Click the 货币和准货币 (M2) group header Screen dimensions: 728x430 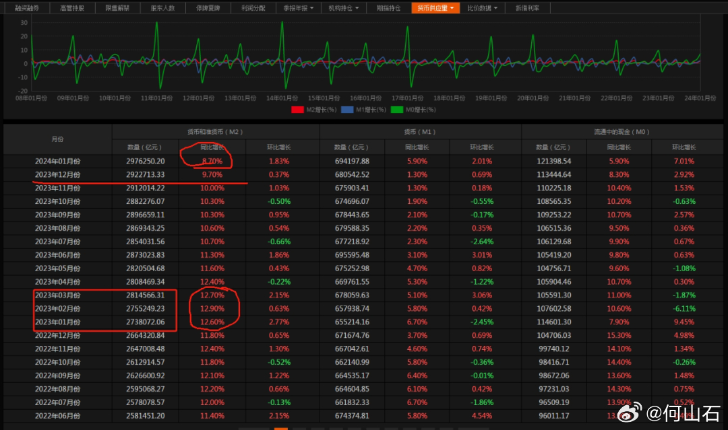coord(215,132)
